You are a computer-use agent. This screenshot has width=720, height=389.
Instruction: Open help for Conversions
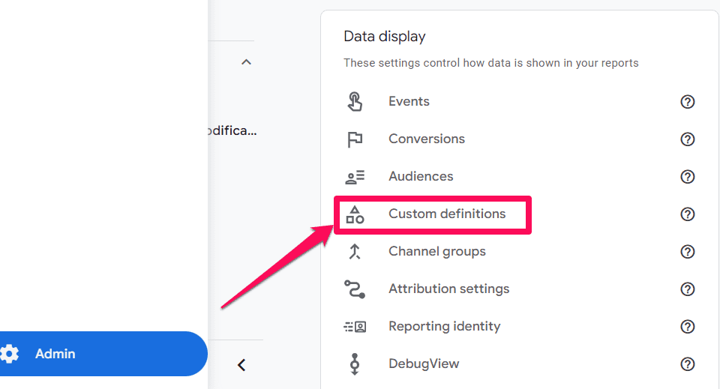(x=687, y=139)
